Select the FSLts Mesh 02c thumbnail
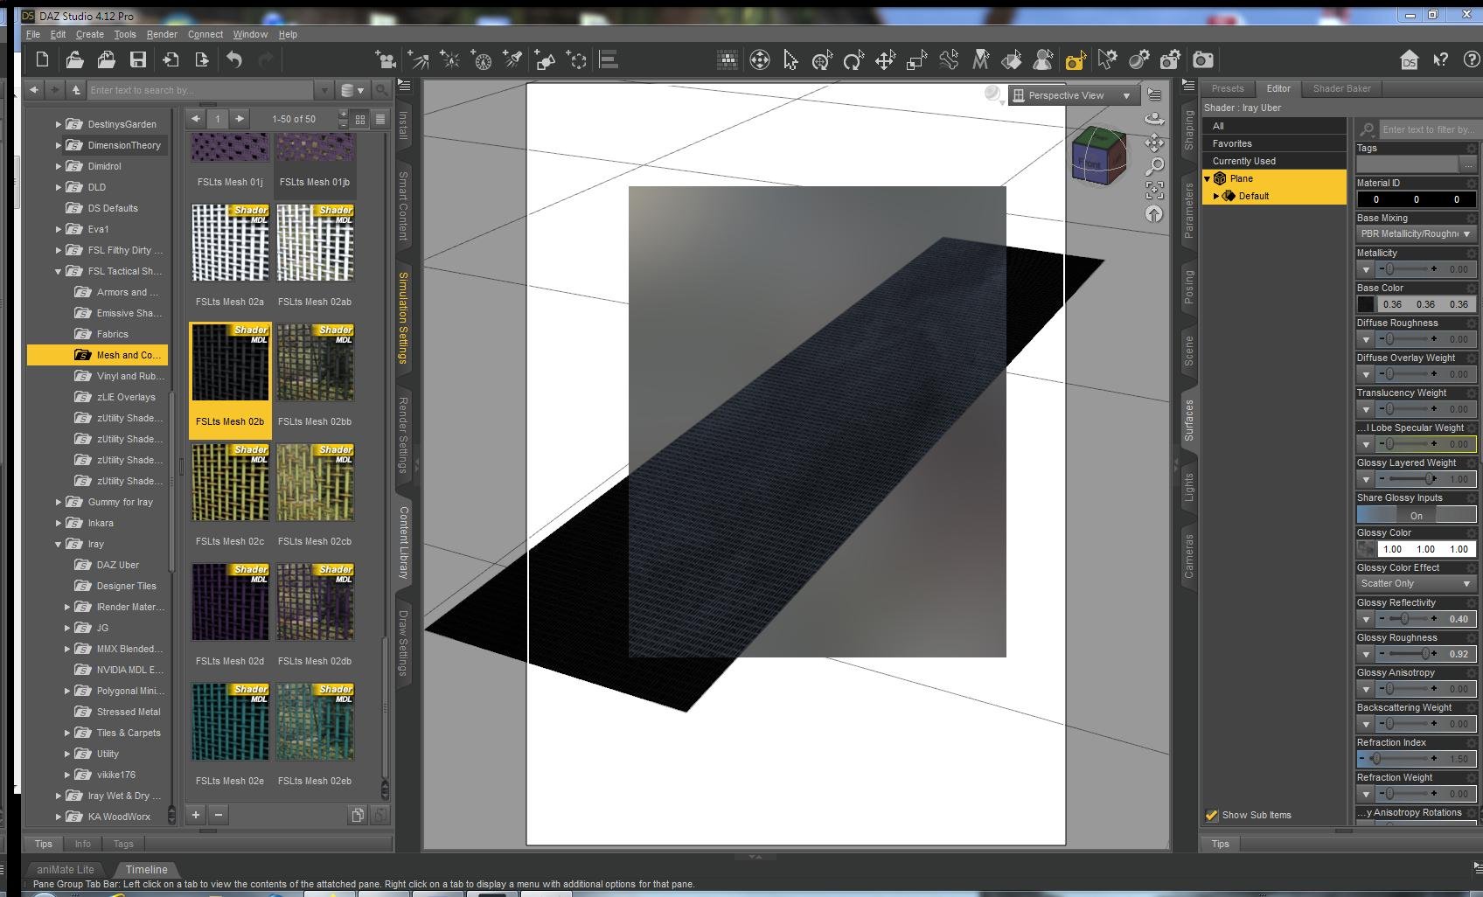The height and width of the screenshot is (897, 1483). 230,483
